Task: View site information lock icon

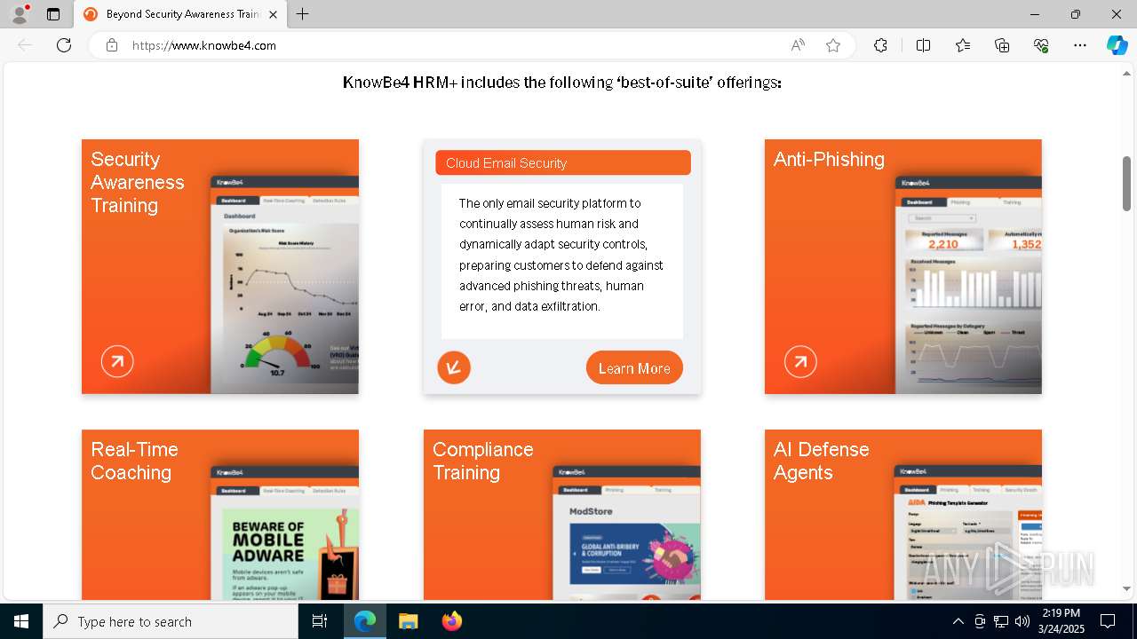Action: pos(111,45)
